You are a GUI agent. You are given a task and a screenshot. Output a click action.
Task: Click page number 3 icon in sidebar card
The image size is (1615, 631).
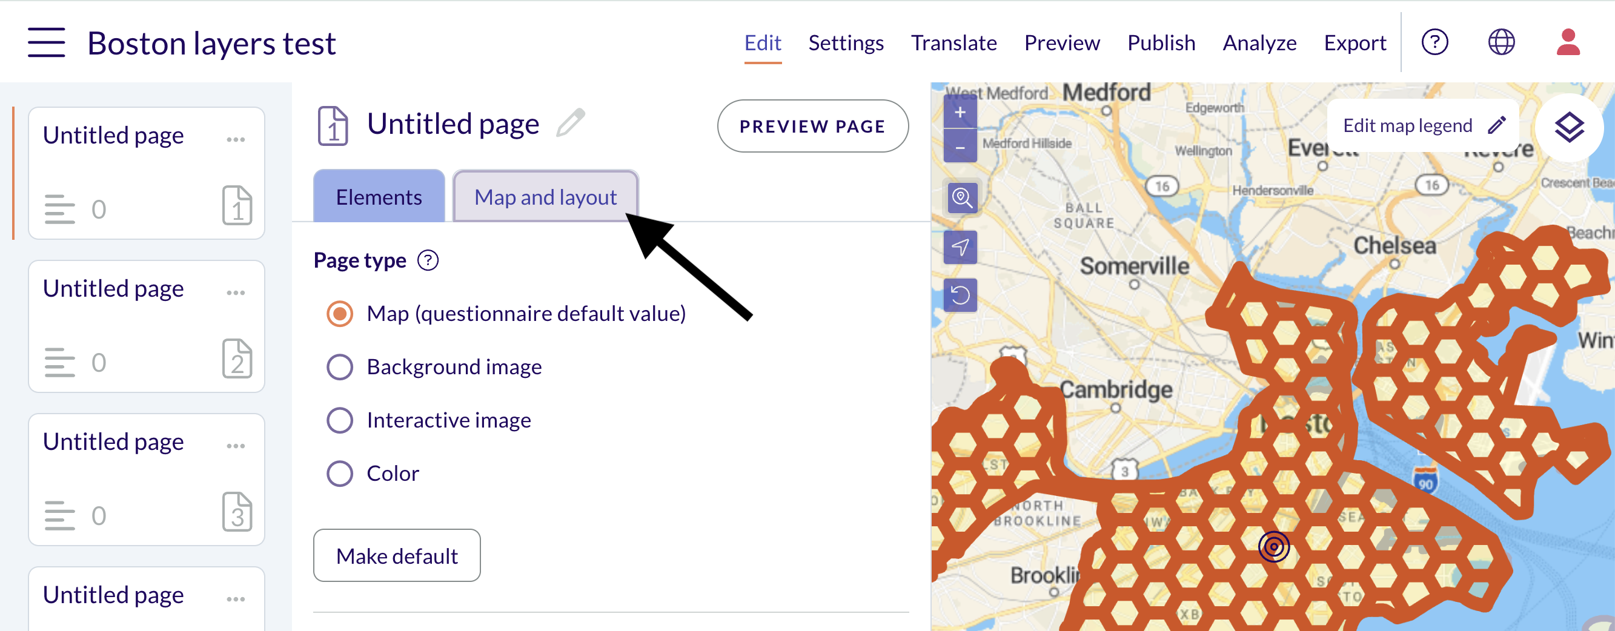(237, 512)
